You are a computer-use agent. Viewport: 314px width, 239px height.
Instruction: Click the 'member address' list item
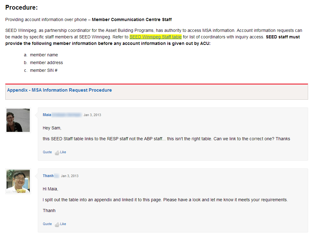click(46, 63)
